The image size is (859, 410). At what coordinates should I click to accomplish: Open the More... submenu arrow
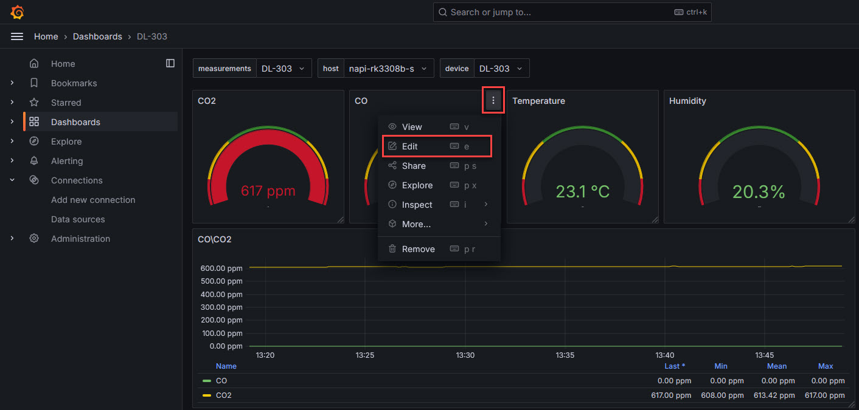click(485, 224)
